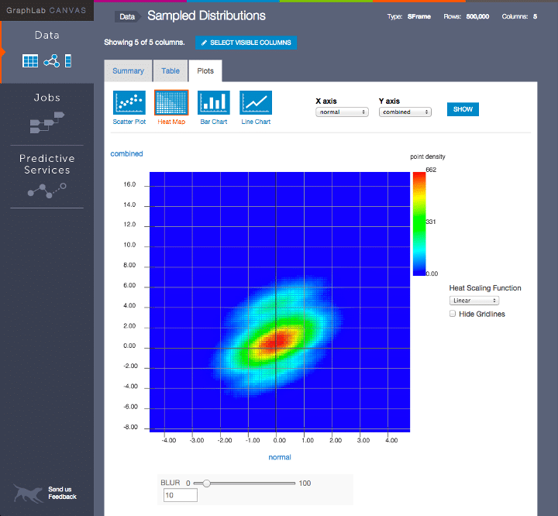The height and width of the screenshot is (516, 558).
Task: Click Select Visible Columns button
Action: click(x=246, y=43)
